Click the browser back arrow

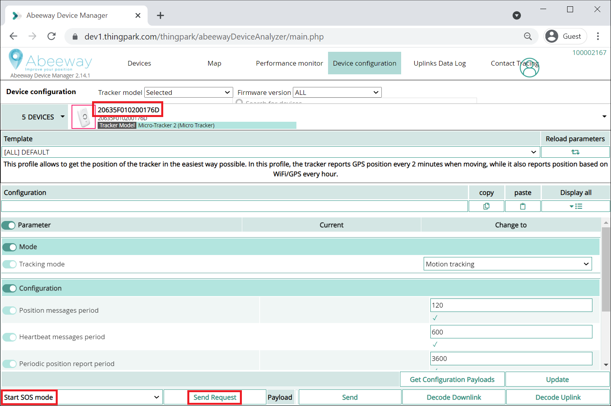pos(13,36)
